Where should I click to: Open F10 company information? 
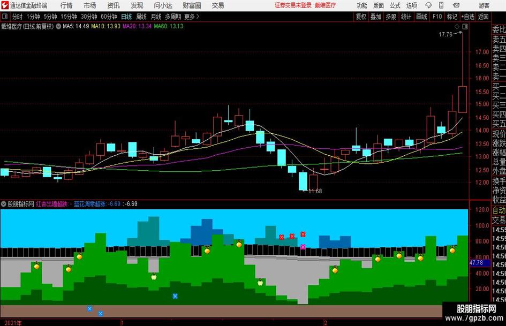tap(437, 17)
